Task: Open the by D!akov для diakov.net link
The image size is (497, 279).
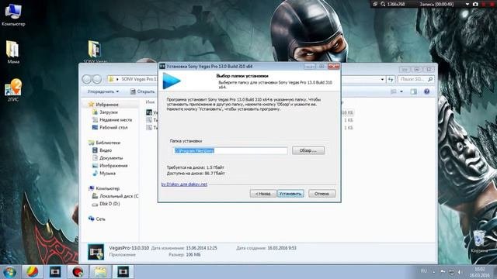Action: pyautogui.click(x=184, y=184)
